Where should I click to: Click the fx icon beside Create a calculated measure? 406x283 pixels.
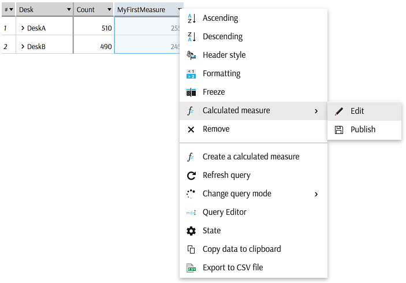pos(191,157)
